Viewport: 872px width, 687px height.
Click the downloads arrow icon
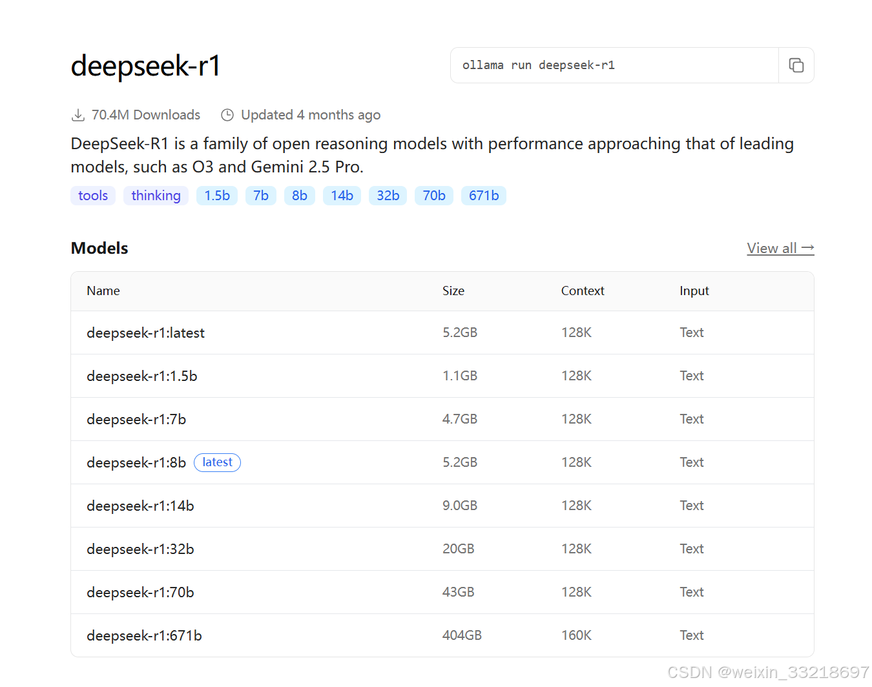[x=78, y=115]
